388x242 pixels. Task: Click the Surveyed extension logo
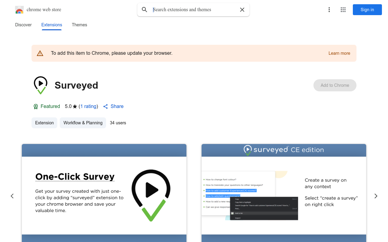[41, 85]
